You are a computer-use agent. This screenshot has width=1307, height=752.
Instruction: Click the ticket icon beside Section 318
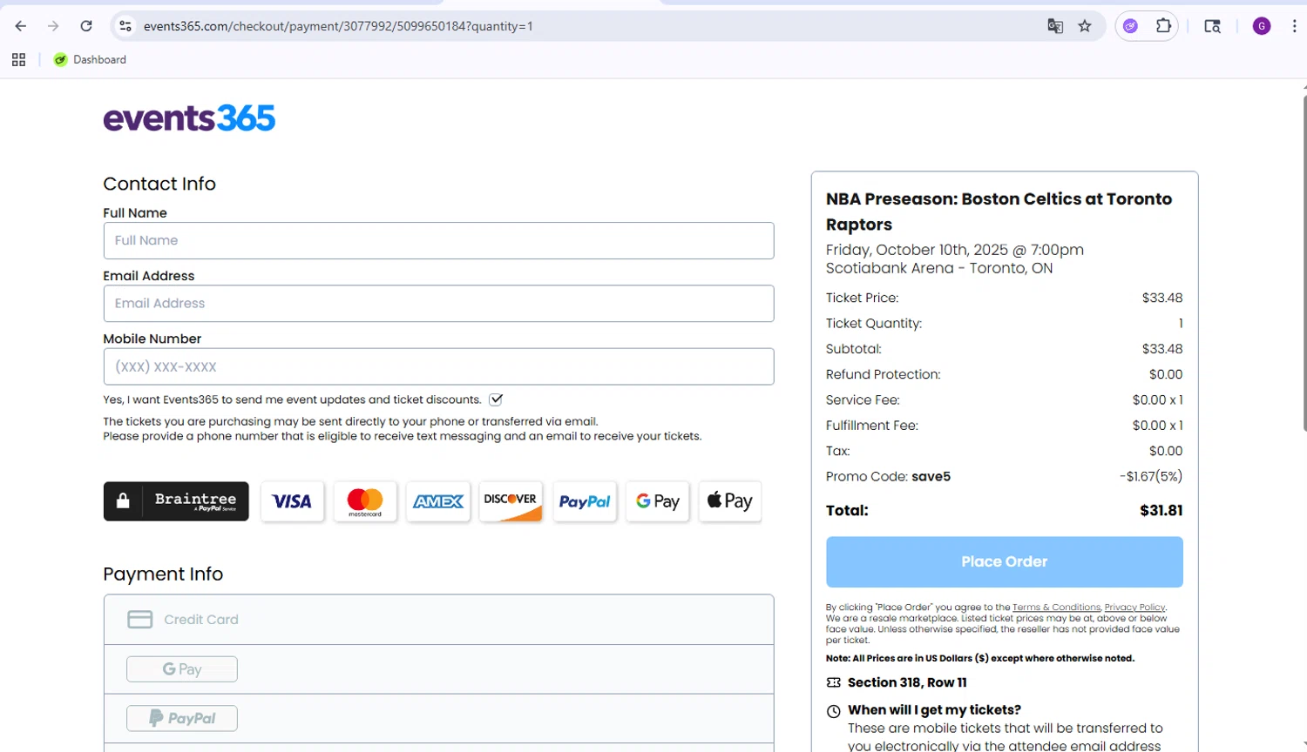[x=834, y=683]
